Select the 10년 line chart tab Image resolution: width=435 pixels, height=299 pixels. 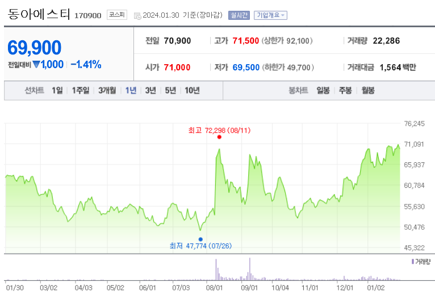pos(192,90)
